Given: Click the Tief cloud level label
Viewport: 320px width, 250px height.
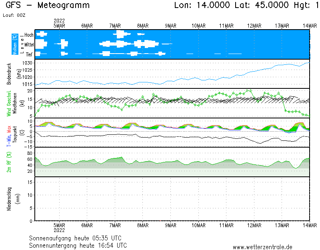Looking at the screenshot, I should (29, 54).
